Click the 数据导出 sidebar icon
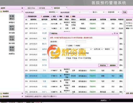 click(12, 49)
